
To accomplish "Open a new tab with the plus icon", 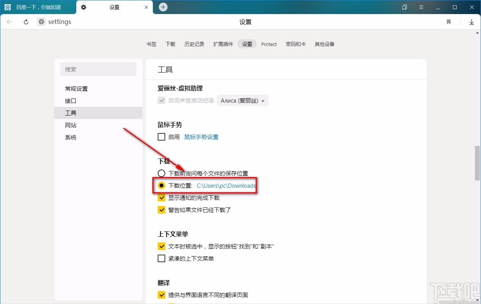I will pyautogui.click(x=163, y=7).
